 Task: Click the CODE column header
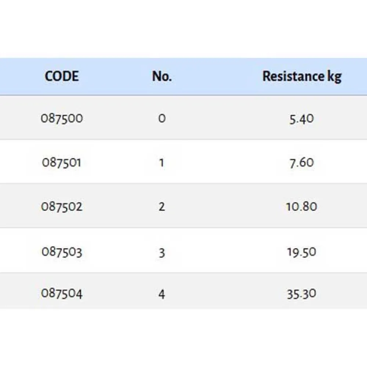click(x=62, y=76)
